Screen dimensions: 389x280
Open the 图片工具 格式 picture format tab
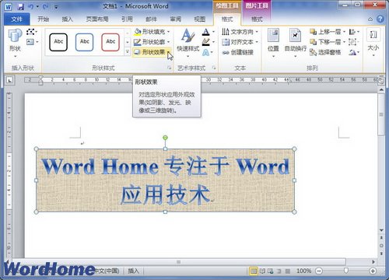pyautogui.click(x=257, y=19)
